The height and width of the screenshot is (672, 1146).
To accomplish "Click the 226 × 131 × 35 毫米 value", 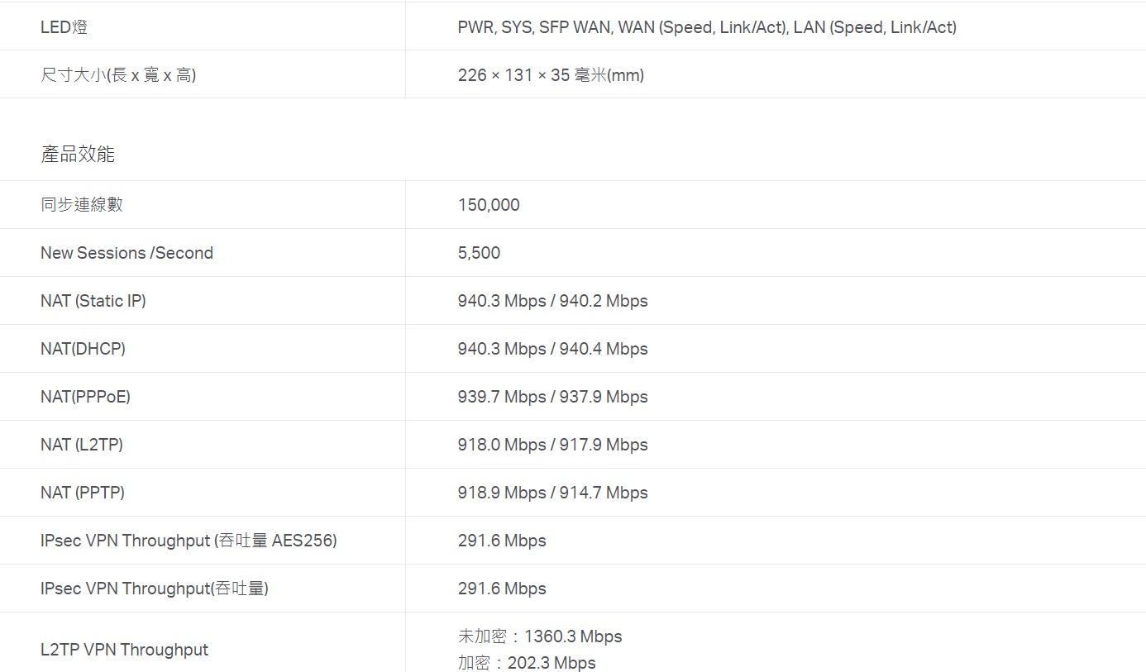I will (x=551, y=75).
